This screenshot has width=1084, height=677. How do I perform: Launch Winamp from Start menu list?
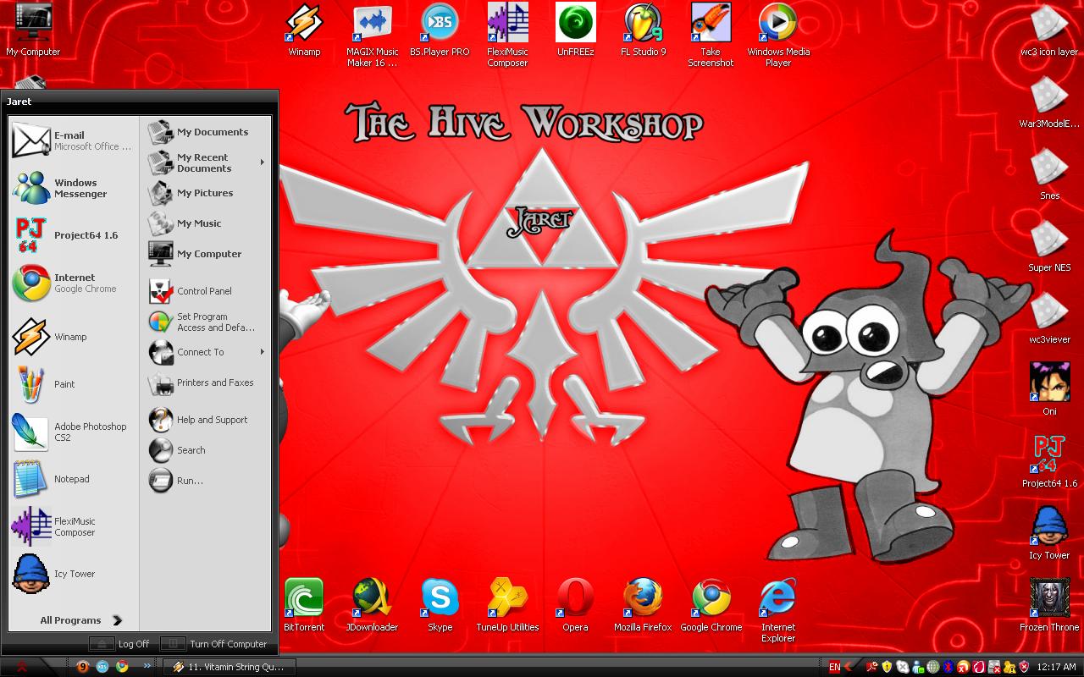click(73, 337)
